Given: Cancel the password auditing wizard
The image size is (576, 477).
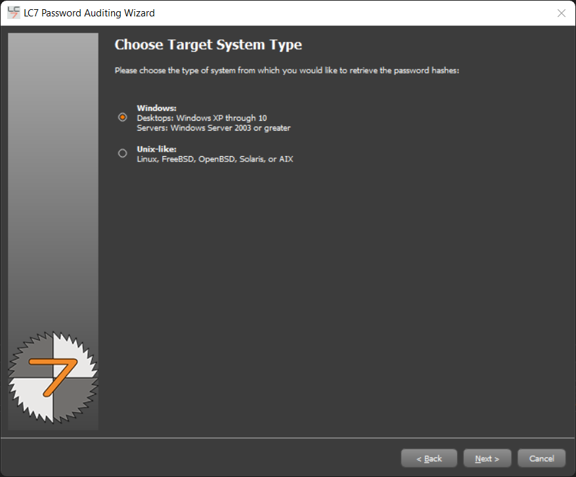Looking at the screenshot, I should click(x=541, y=458).
